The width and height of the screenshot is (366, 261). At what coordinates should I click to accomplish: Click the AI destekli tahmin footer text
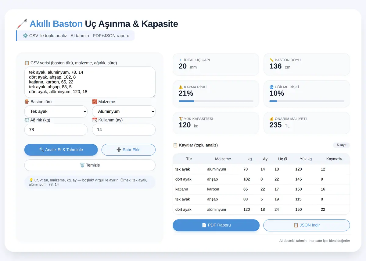315,241
